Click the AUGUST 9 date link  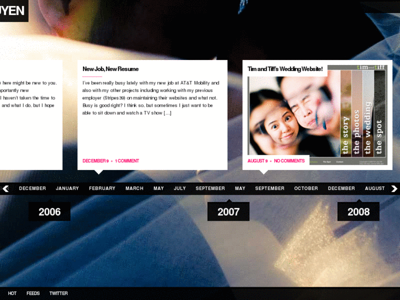257,161
